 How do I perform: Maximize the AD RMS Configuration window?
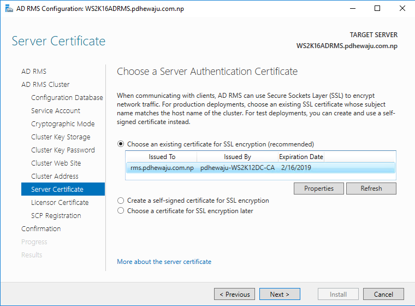tap(377, 9)
